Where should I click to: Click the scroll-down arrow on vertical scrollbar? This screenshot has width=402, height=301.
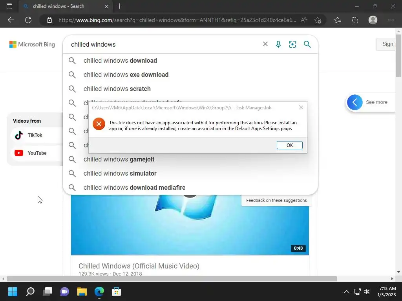click(398, 272)
